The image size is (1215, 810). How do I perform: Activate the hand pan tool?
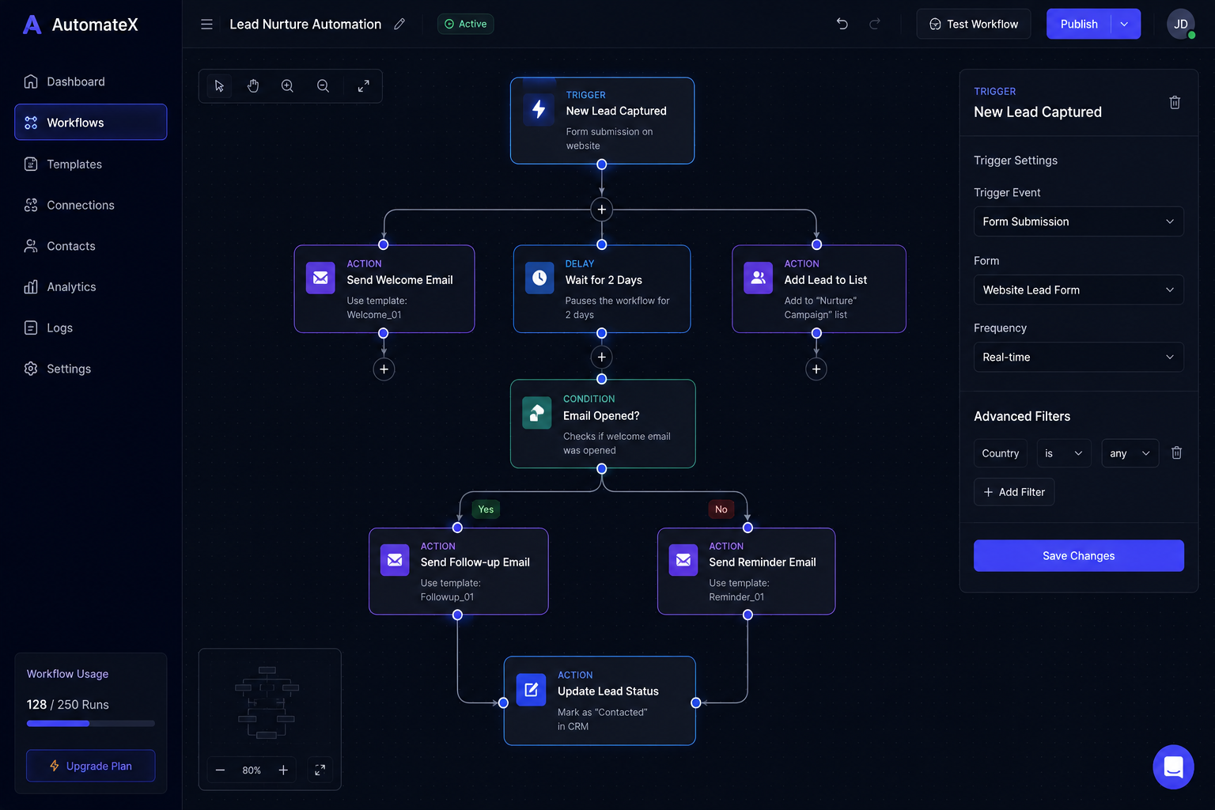coord(253,86)
